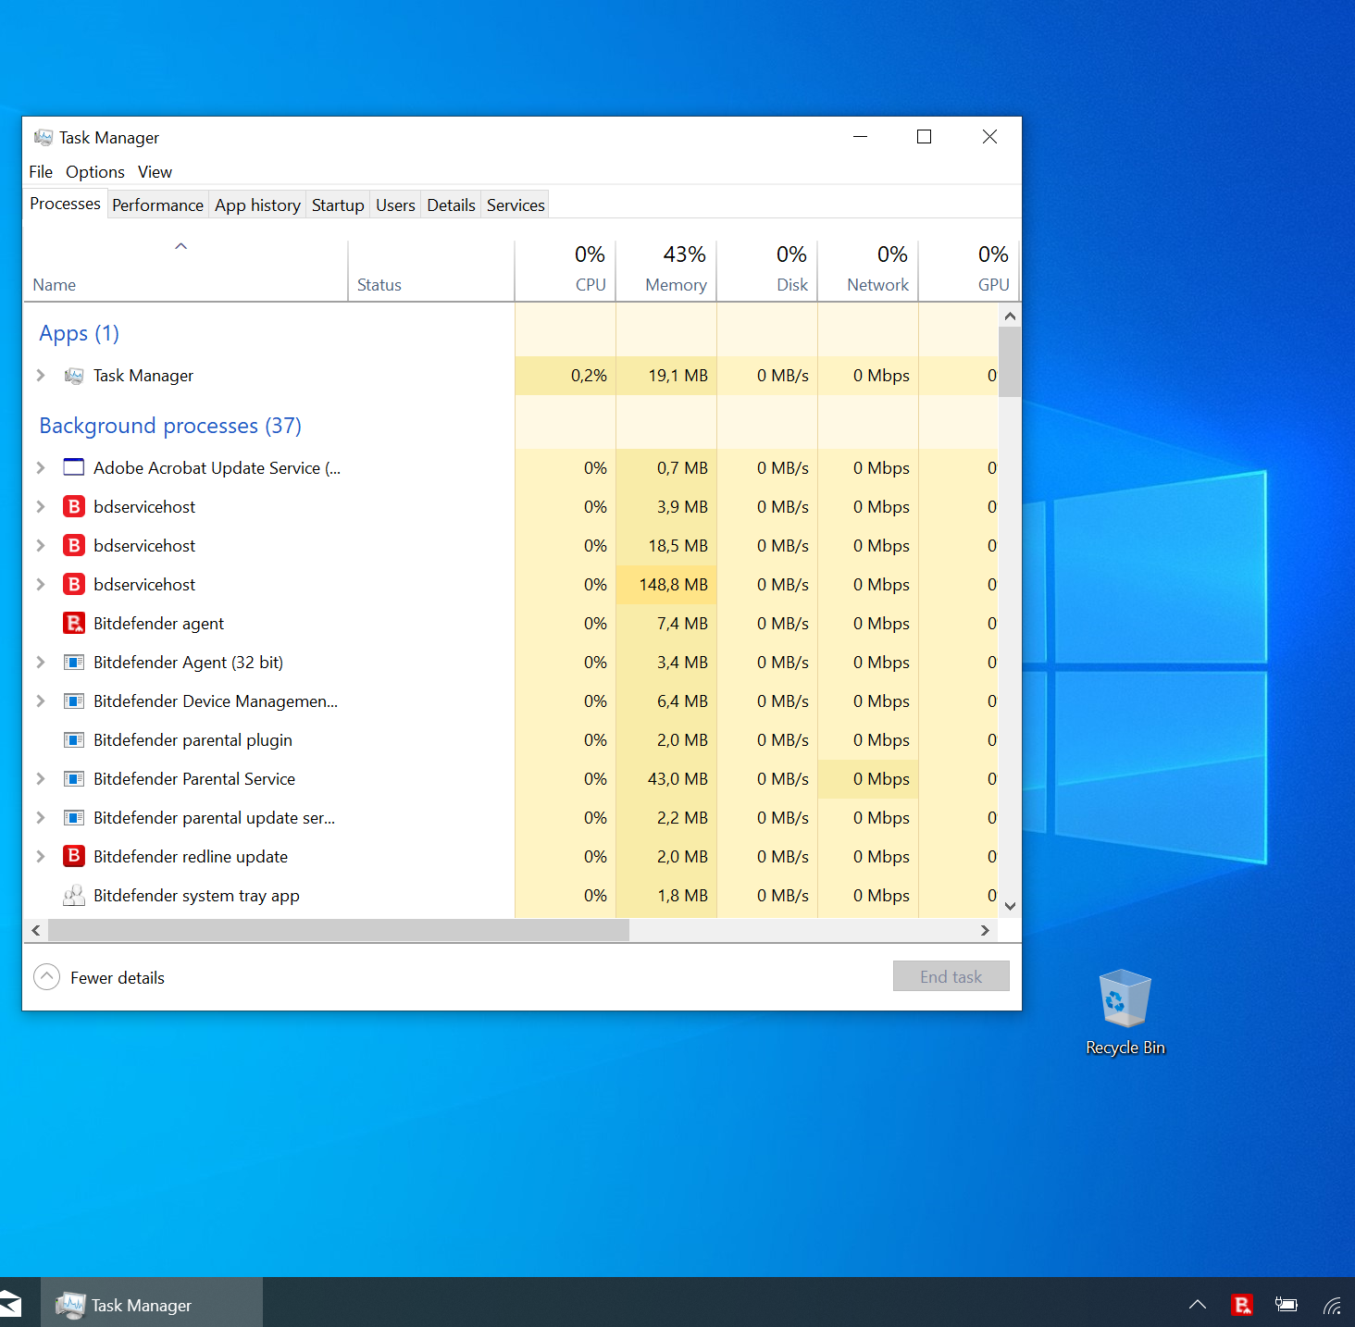Switch to the Startup tab

coord(338,205)
